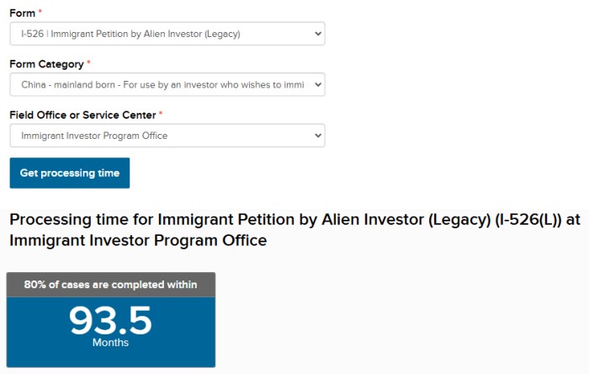Click the Months unit text in the blue card

point(110,343)
